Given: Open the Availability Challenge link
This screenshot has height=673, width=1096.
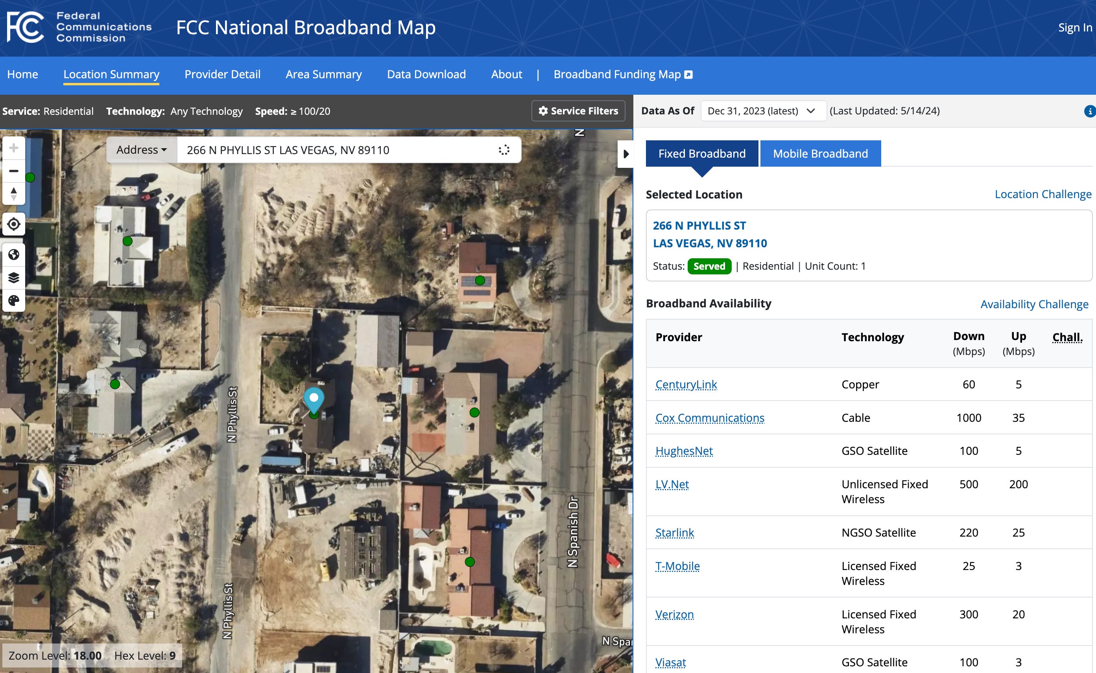Looking at the screenshot, I should coord(1034,304).
